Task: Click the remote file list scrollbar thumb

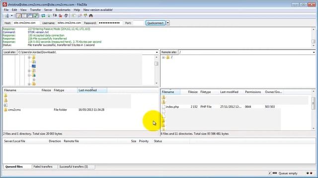Action: click(314, 103)
